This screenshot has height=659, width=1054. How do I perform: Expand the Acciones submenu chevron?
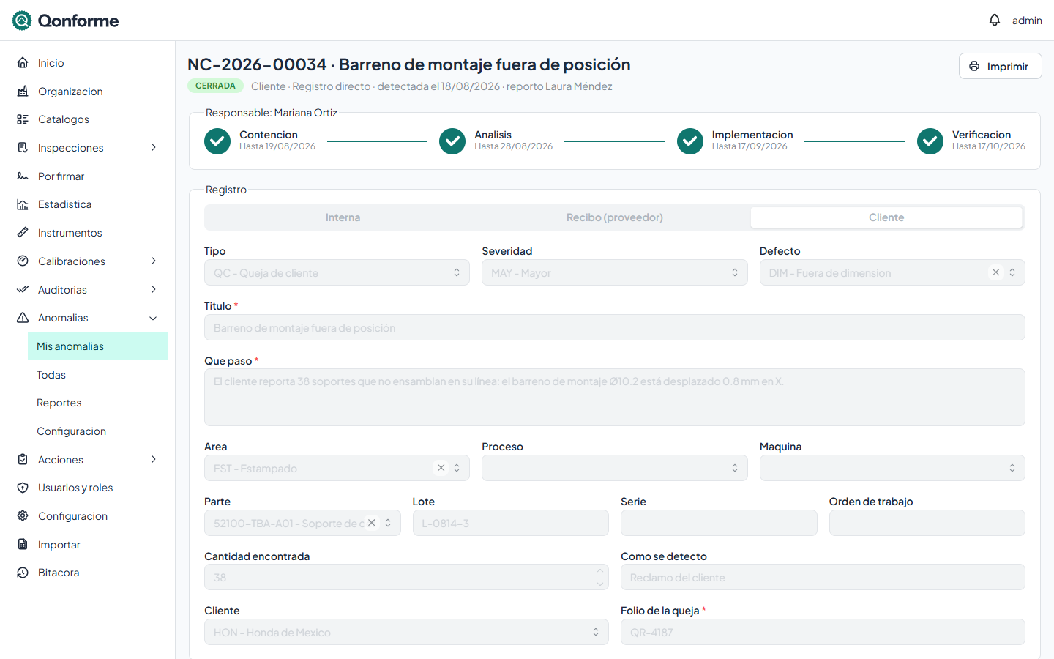pyautogui.click(x=154, y=460)
